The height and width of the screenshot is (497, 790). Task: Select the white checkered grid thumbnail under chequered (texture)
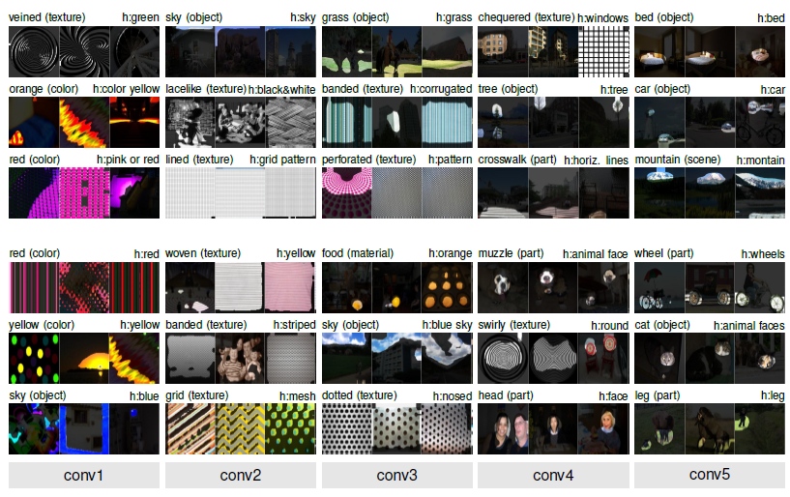pyautogui.click(x=603, y=52)
